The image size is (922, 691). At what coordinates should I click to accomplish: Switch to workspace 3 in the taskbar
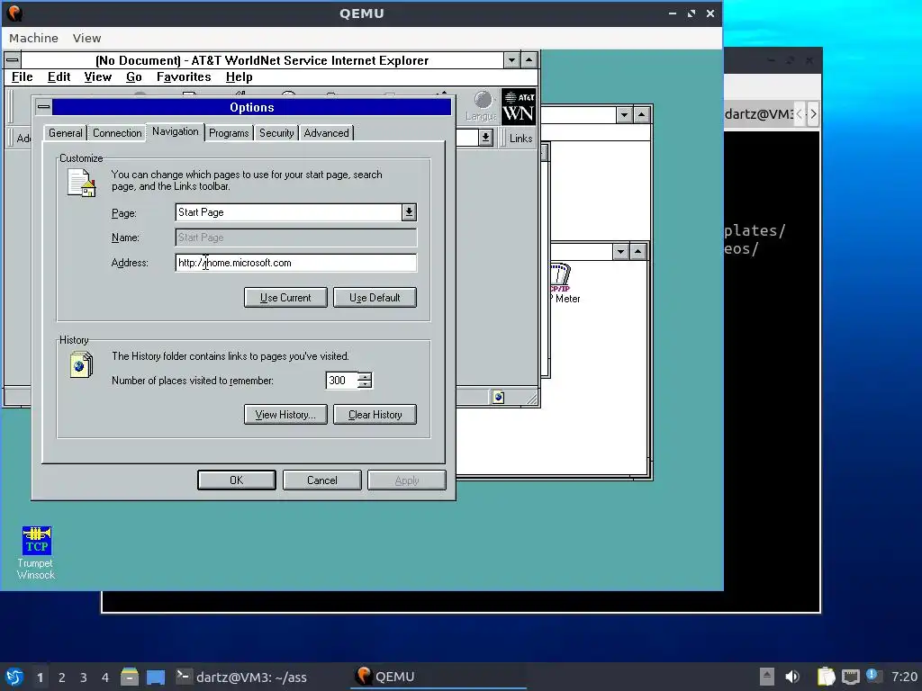tap(84, 678)
